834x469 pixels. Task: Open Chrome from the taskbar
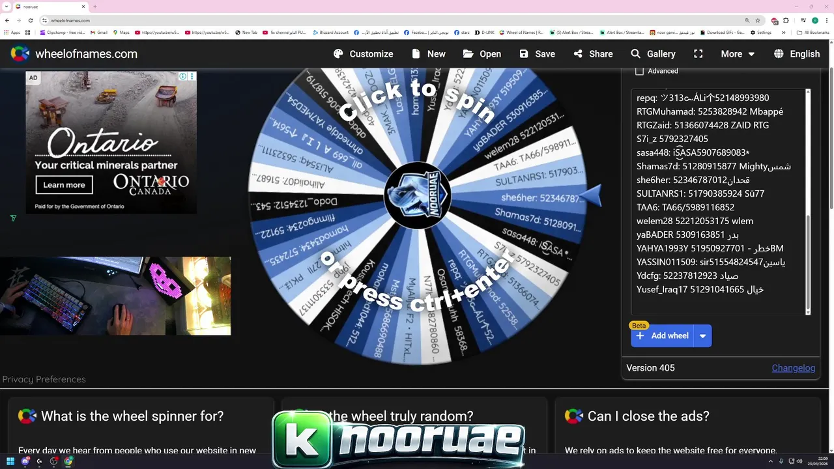(x=68, y=461)
